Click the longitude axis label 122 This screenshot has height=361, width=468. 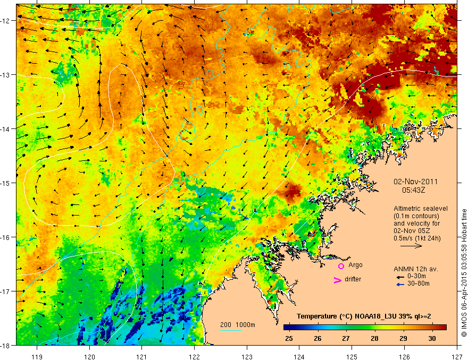pyautogui.click(x=194, y=357)
